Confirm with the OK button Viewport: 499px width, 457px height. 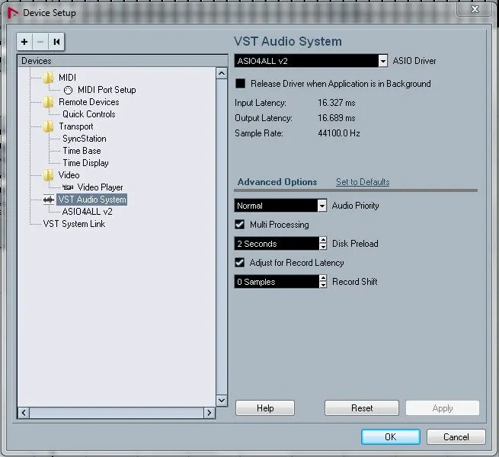pyautogui.click(x=391, y=436)
